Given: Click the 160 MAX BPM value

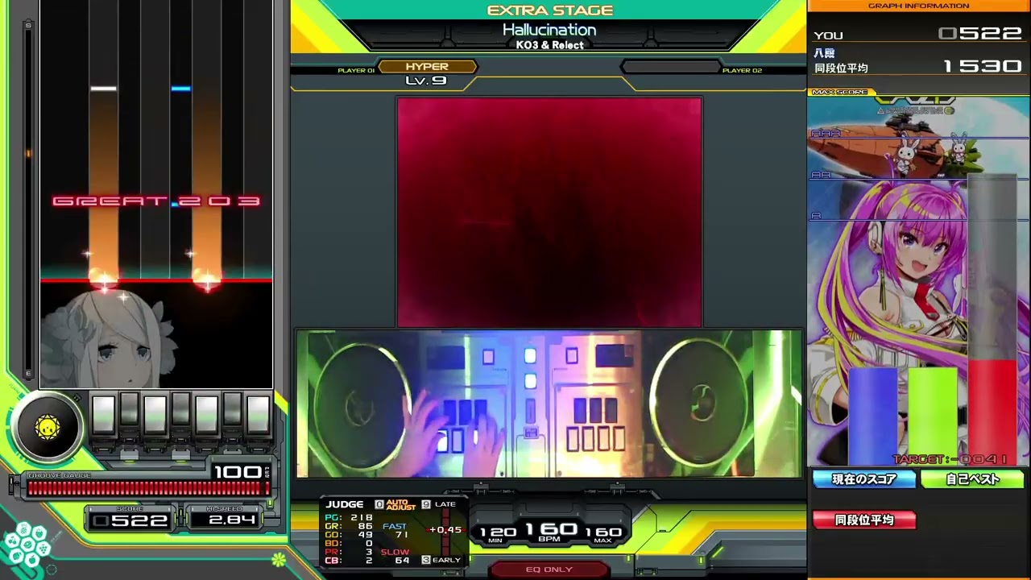Looking at the screenshot, I should (x=603, y=532).
